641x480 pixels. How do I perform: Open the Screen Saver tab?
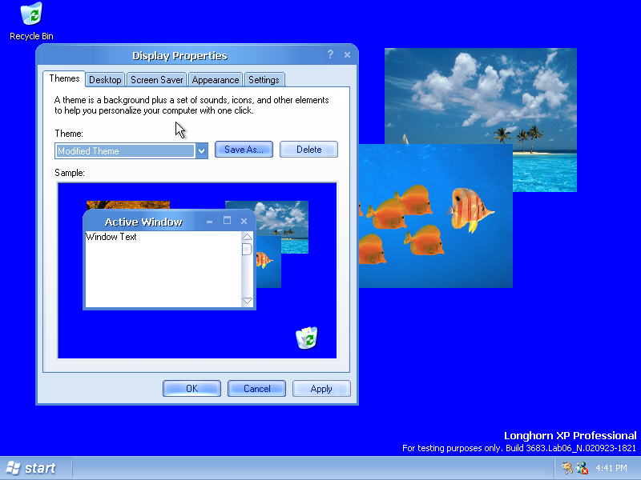[156, 79]
